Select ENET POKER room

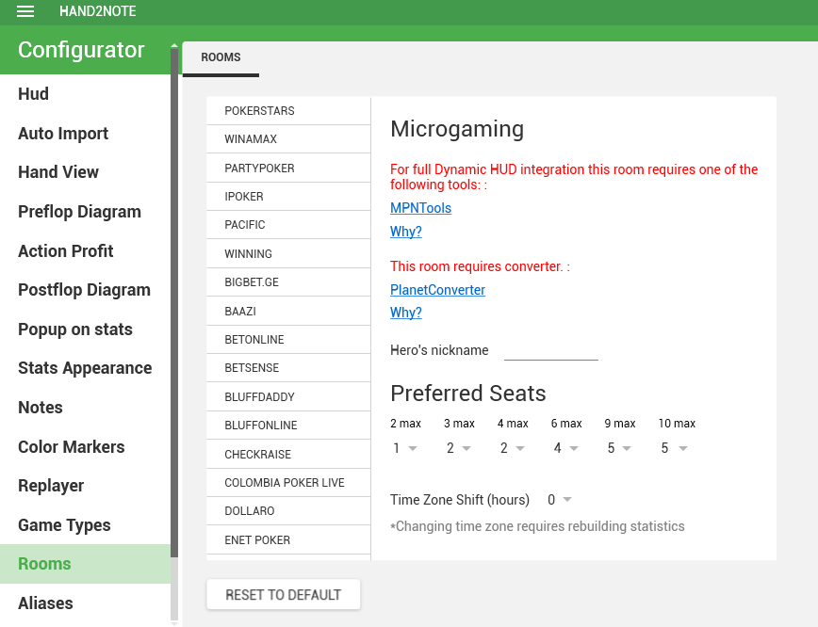coord(288,540)
